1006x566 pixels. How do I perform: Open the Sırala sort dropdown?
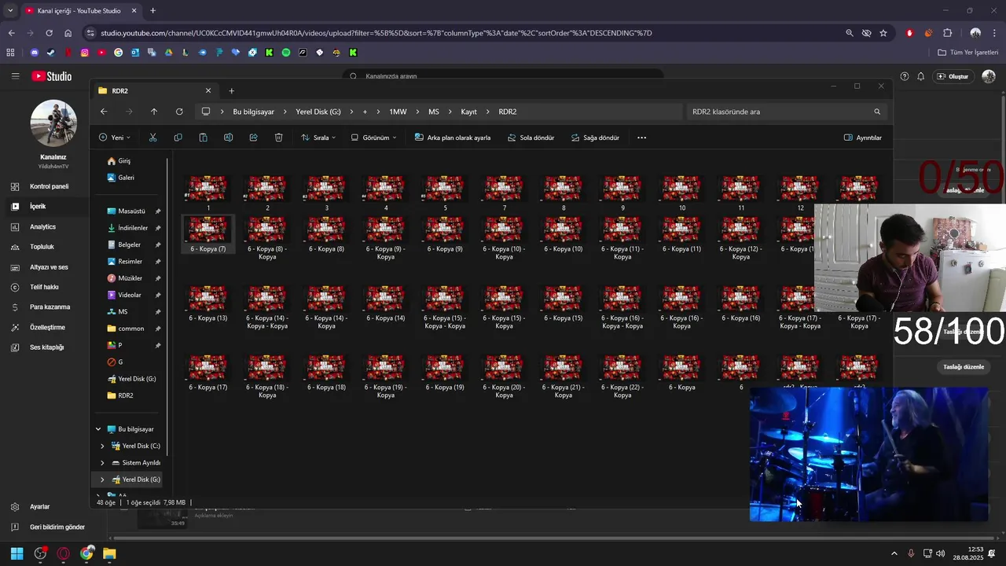[318, 138]
